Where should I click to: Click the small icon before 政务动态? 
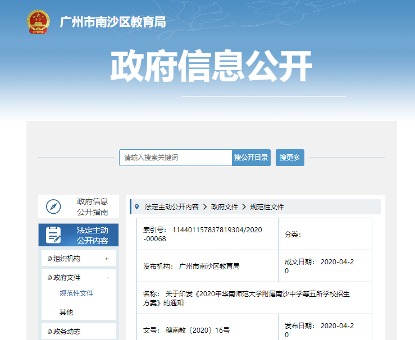pos(49,332)
